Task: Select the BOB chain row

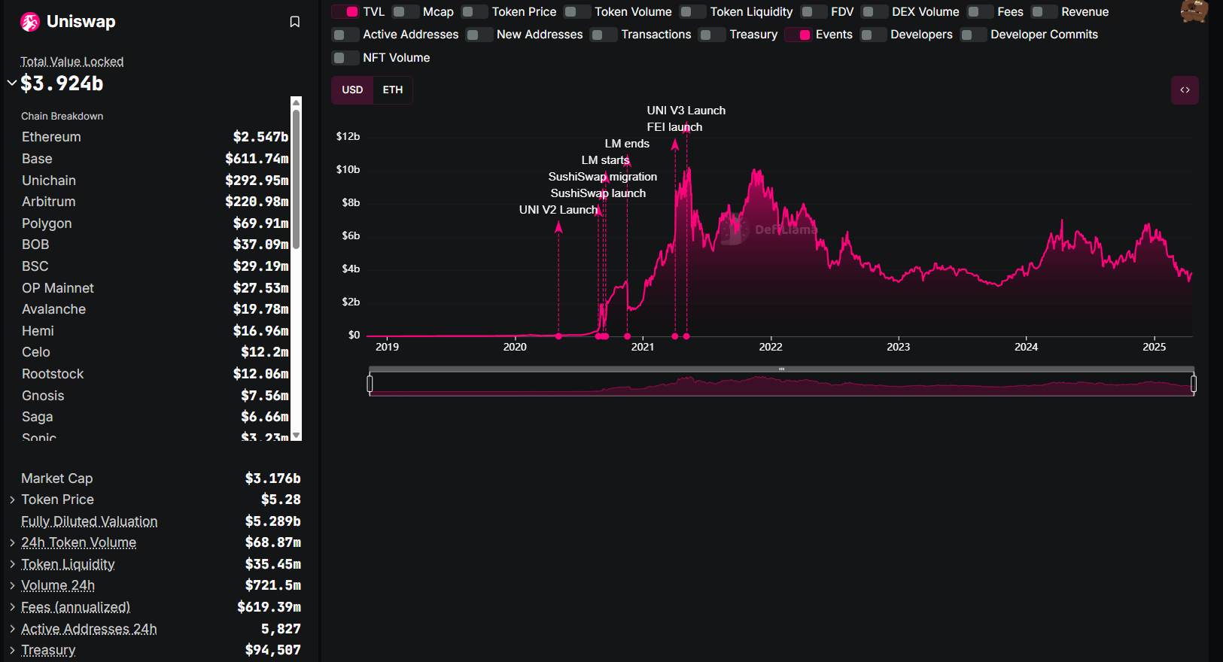Action: tap(155, 244)
